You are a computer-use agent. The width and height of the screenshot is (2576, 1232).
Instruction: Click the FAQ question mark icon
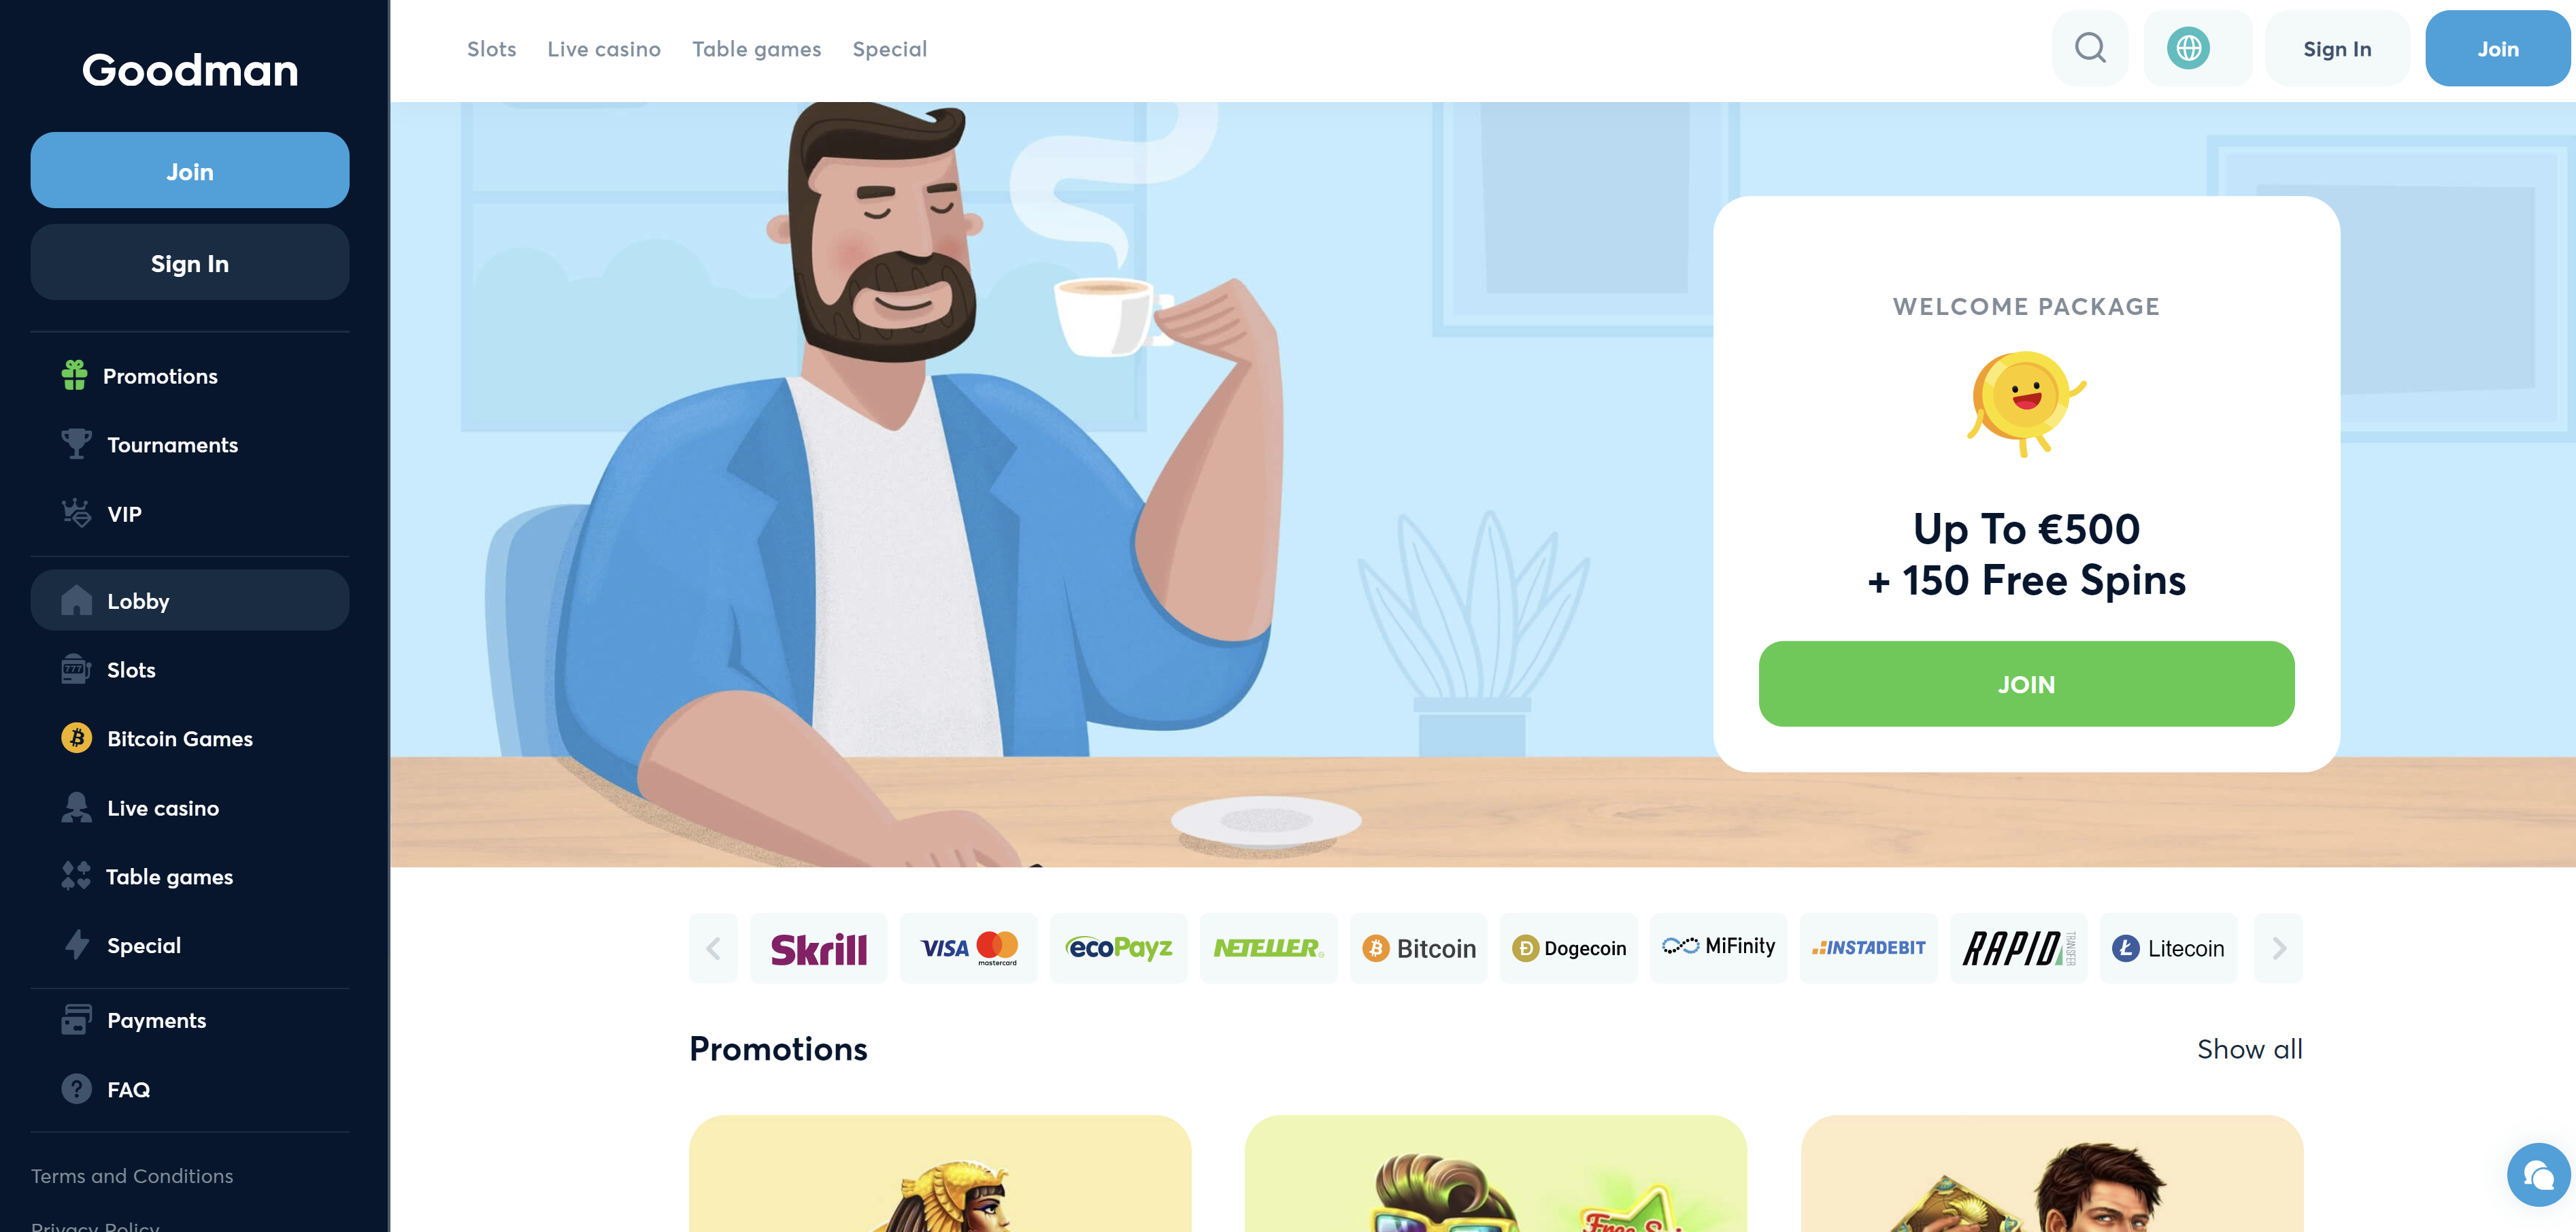[76, 1089]
